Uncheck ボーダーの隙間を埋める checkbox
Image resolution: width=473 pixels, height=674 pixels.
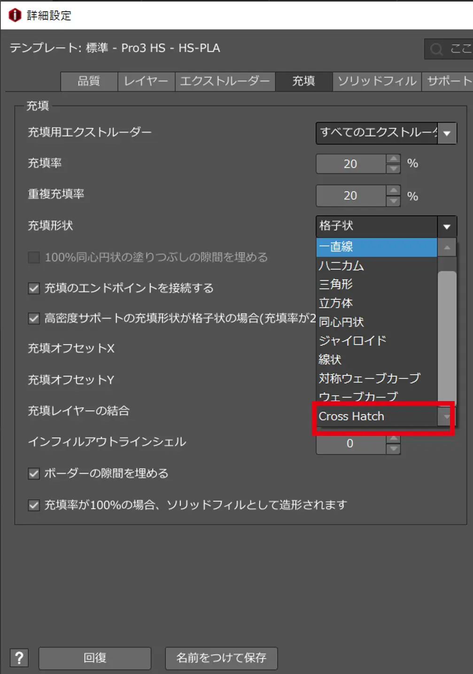coord(34,473)
